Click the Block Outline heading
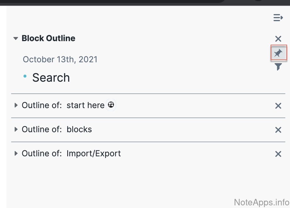The height and width of the screenshot is (208, 290). pos(48,38)
